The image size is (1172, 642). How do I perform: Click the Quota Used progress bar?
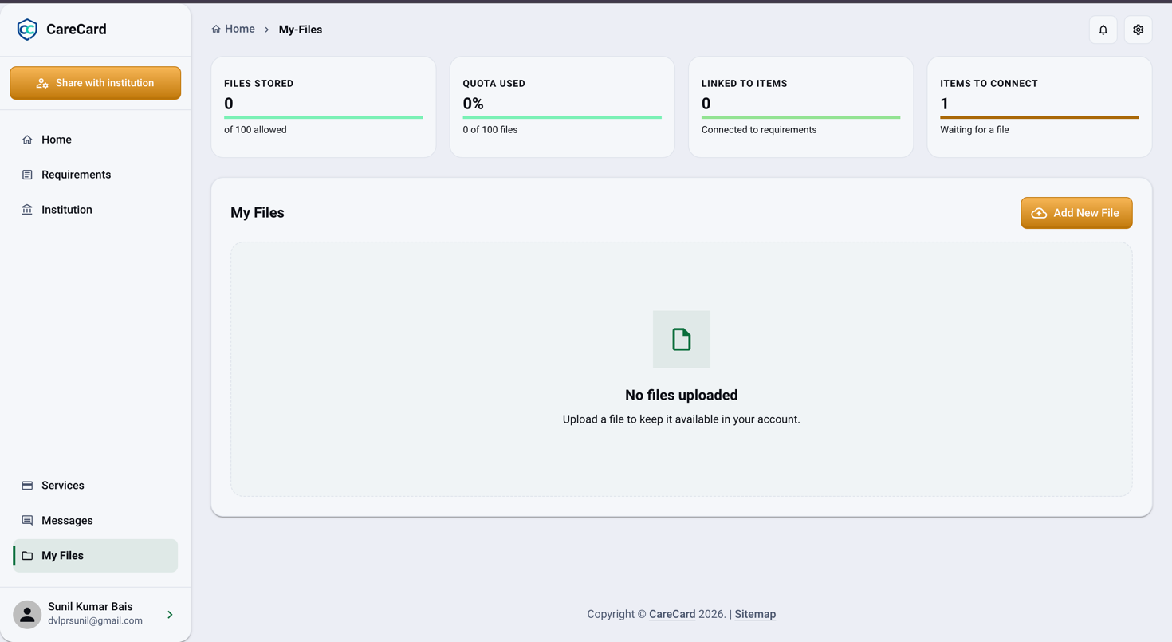[562, 117]
